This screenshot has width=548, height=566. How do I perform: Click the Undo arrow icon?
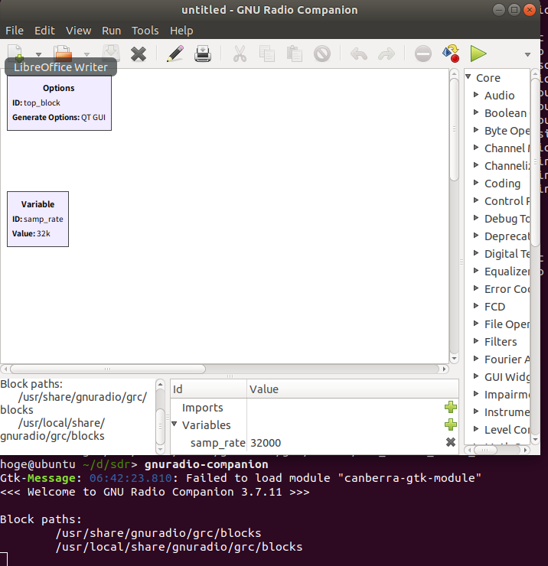[359, 54]
